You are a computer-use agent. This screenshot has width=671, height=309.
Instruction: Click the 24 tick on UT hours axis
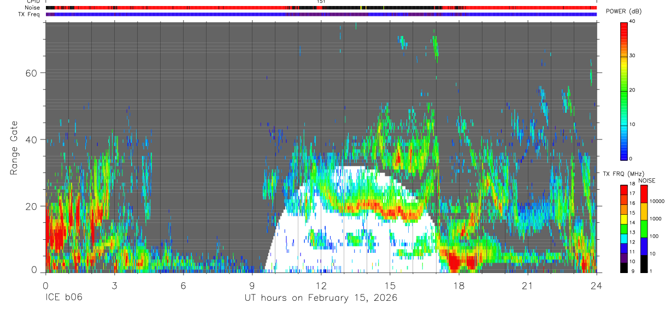(597, 286)
